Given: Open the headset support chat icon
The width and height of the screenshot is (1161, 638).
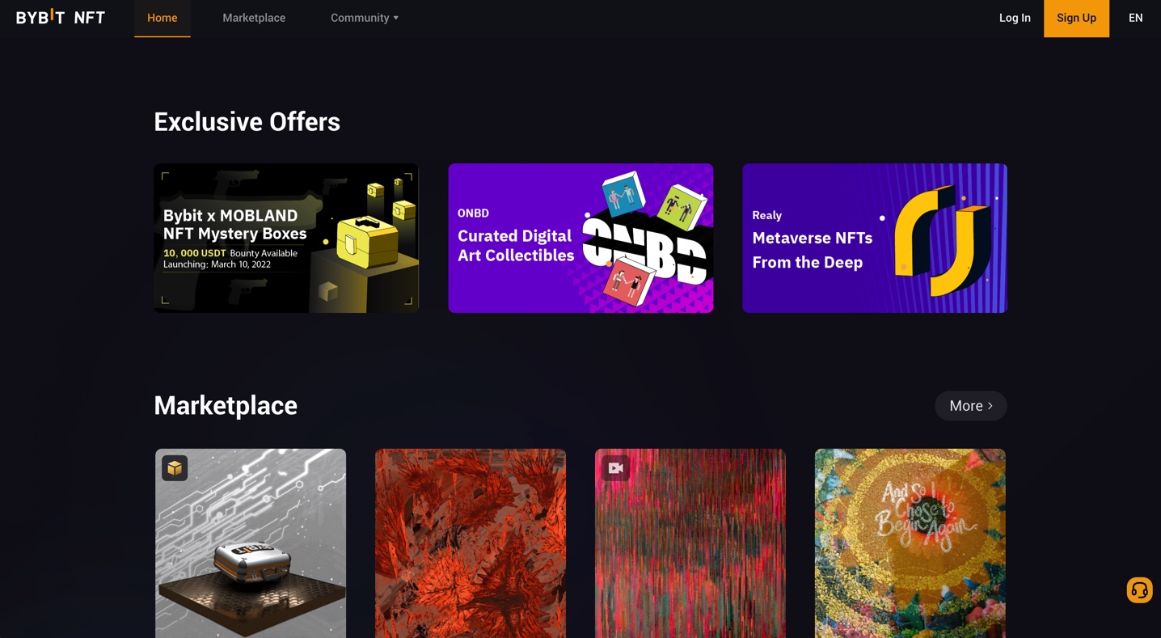Looking at the screenshot, I should (x=1139, y=590).
